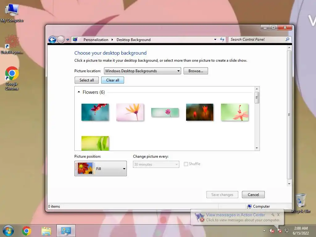Open the Picture location combo box
The width and height of the screenshot is (316, 237).
point(143,71)
